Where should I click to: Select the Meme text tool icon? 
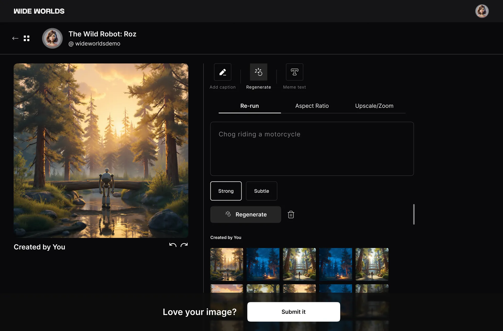pos(294,72)
